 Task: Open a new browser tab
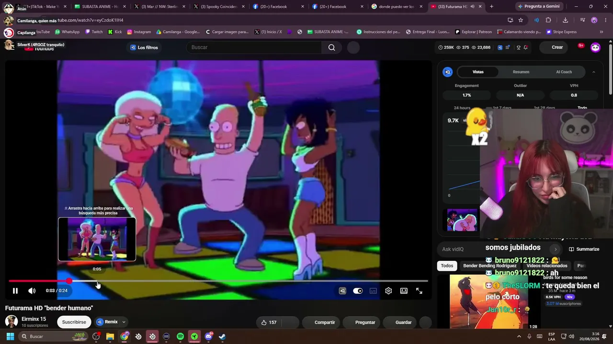(491, 7)
